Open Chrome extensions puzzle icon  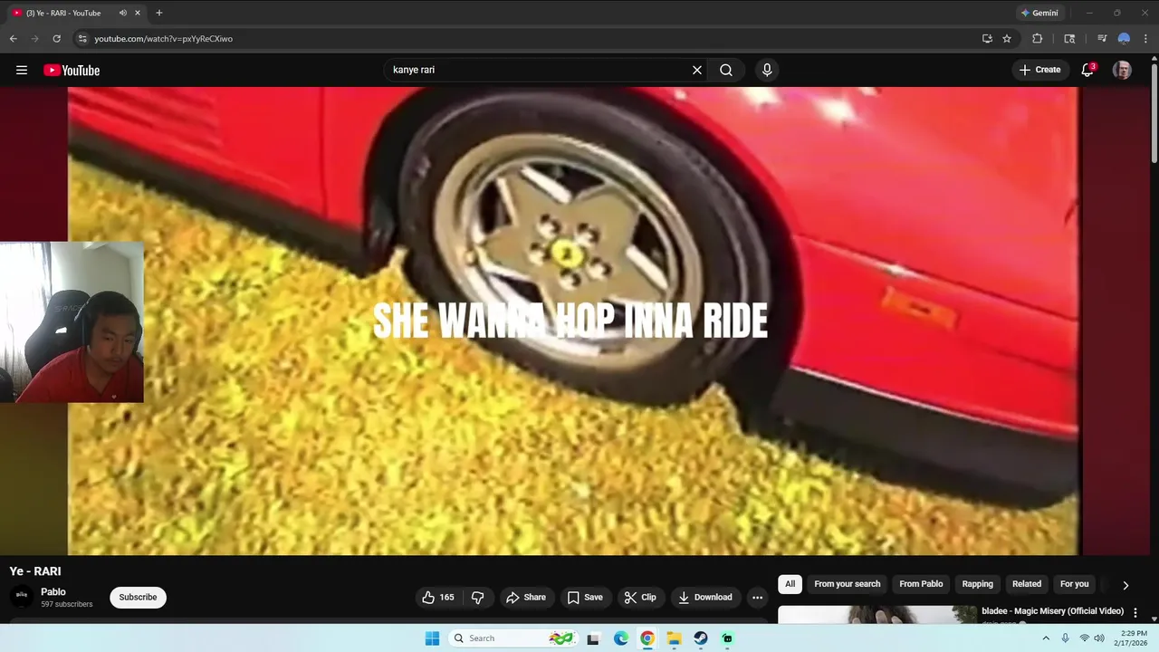point(1038,38)
